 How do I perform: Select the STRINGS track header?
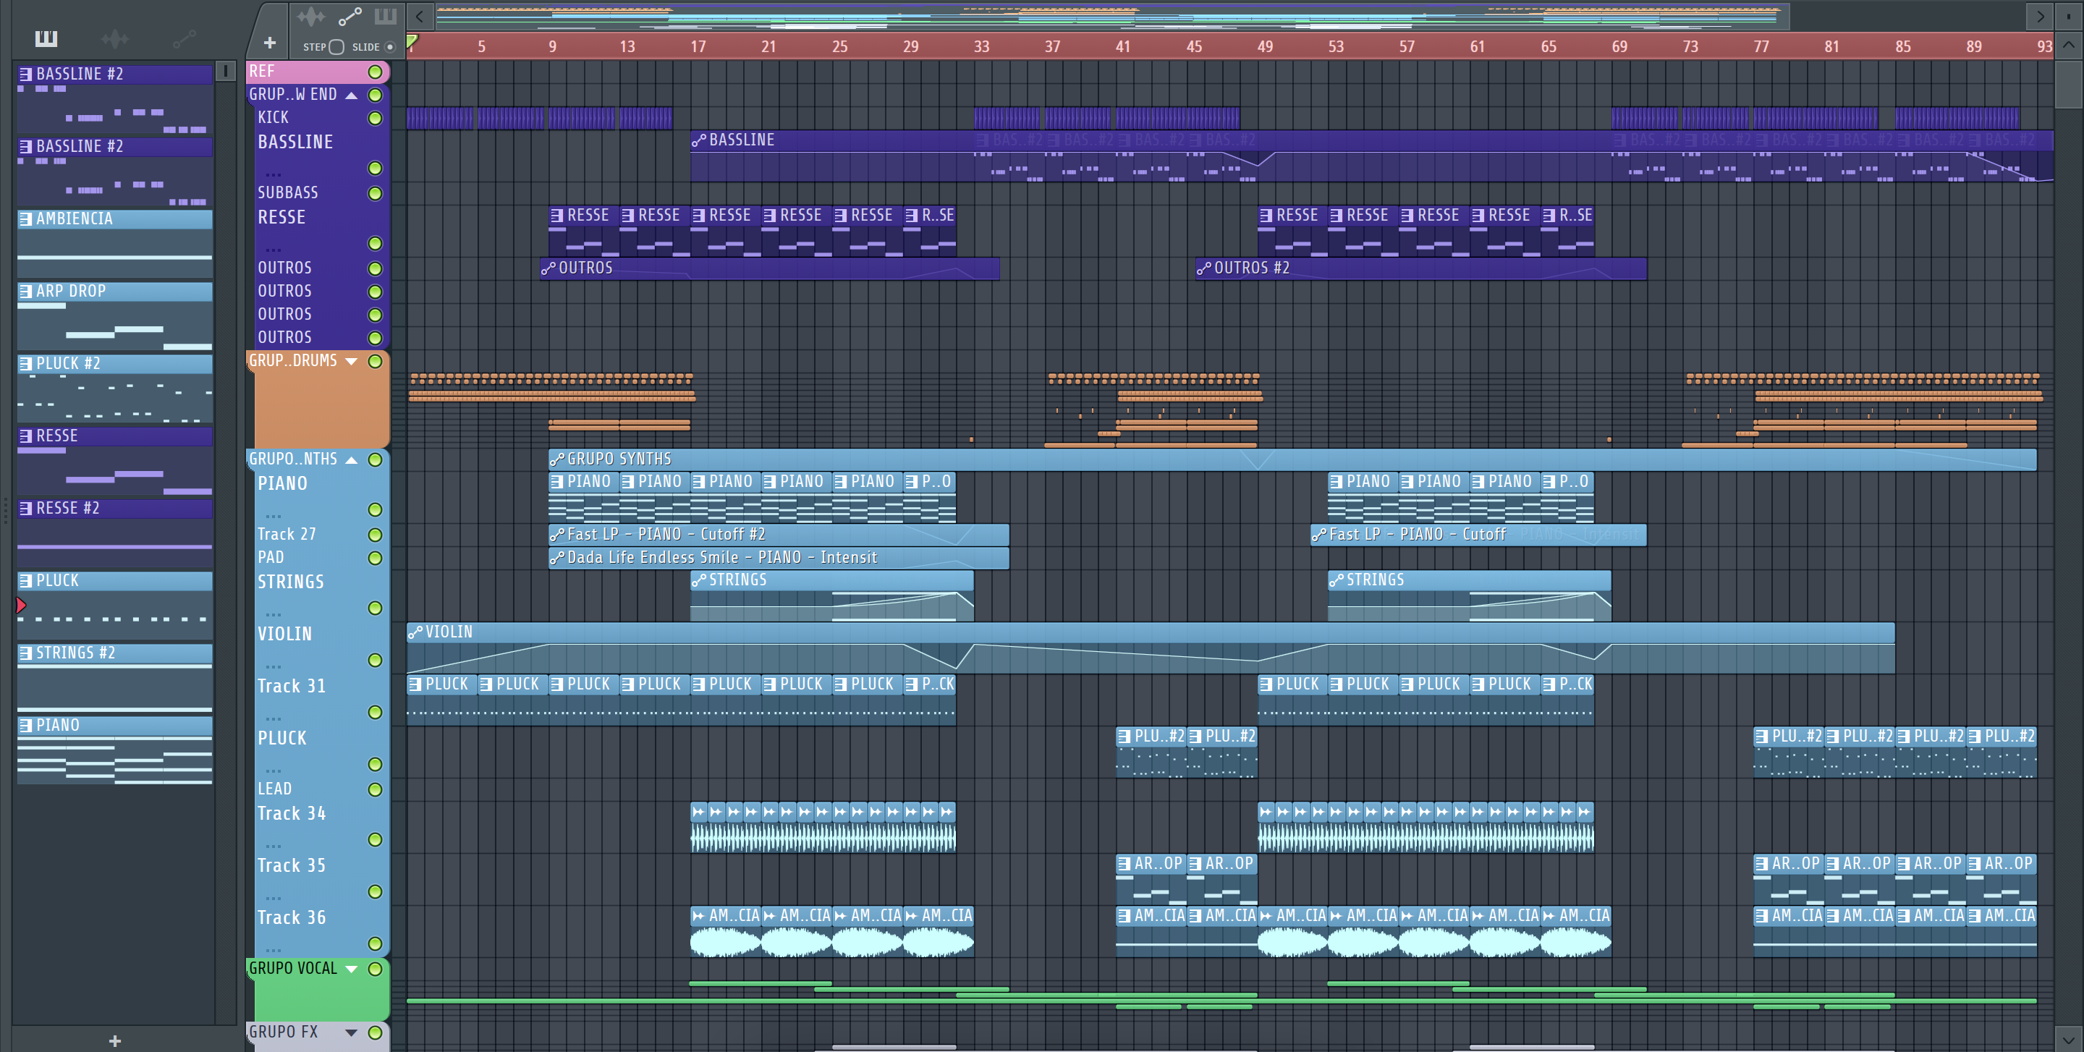[x=322, y=596]
